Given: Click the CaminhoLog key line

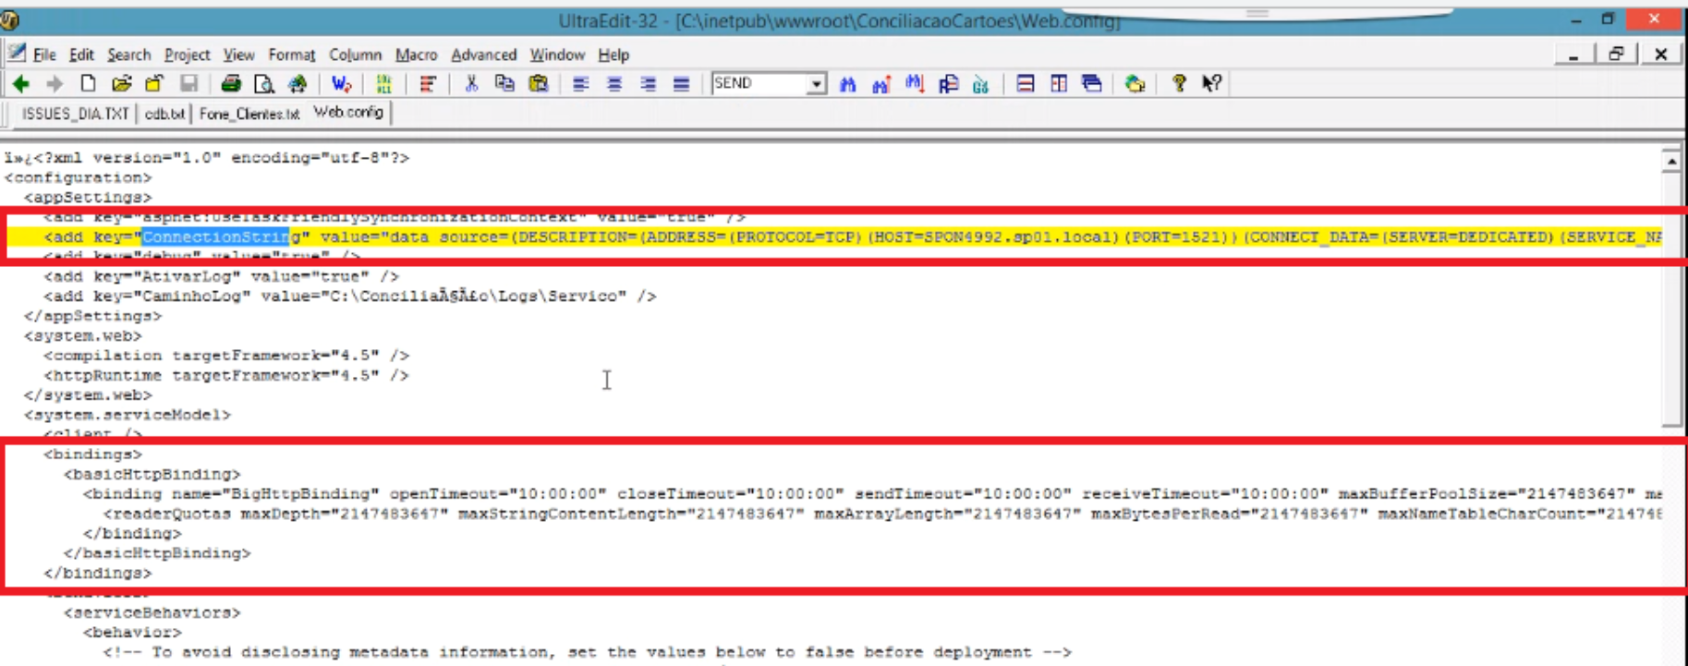Looking at the screenshot, I should click(350, 297).
